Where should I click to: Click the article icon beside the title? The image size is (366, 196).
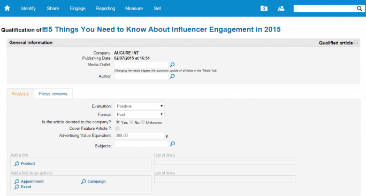[x=45, y=29]
